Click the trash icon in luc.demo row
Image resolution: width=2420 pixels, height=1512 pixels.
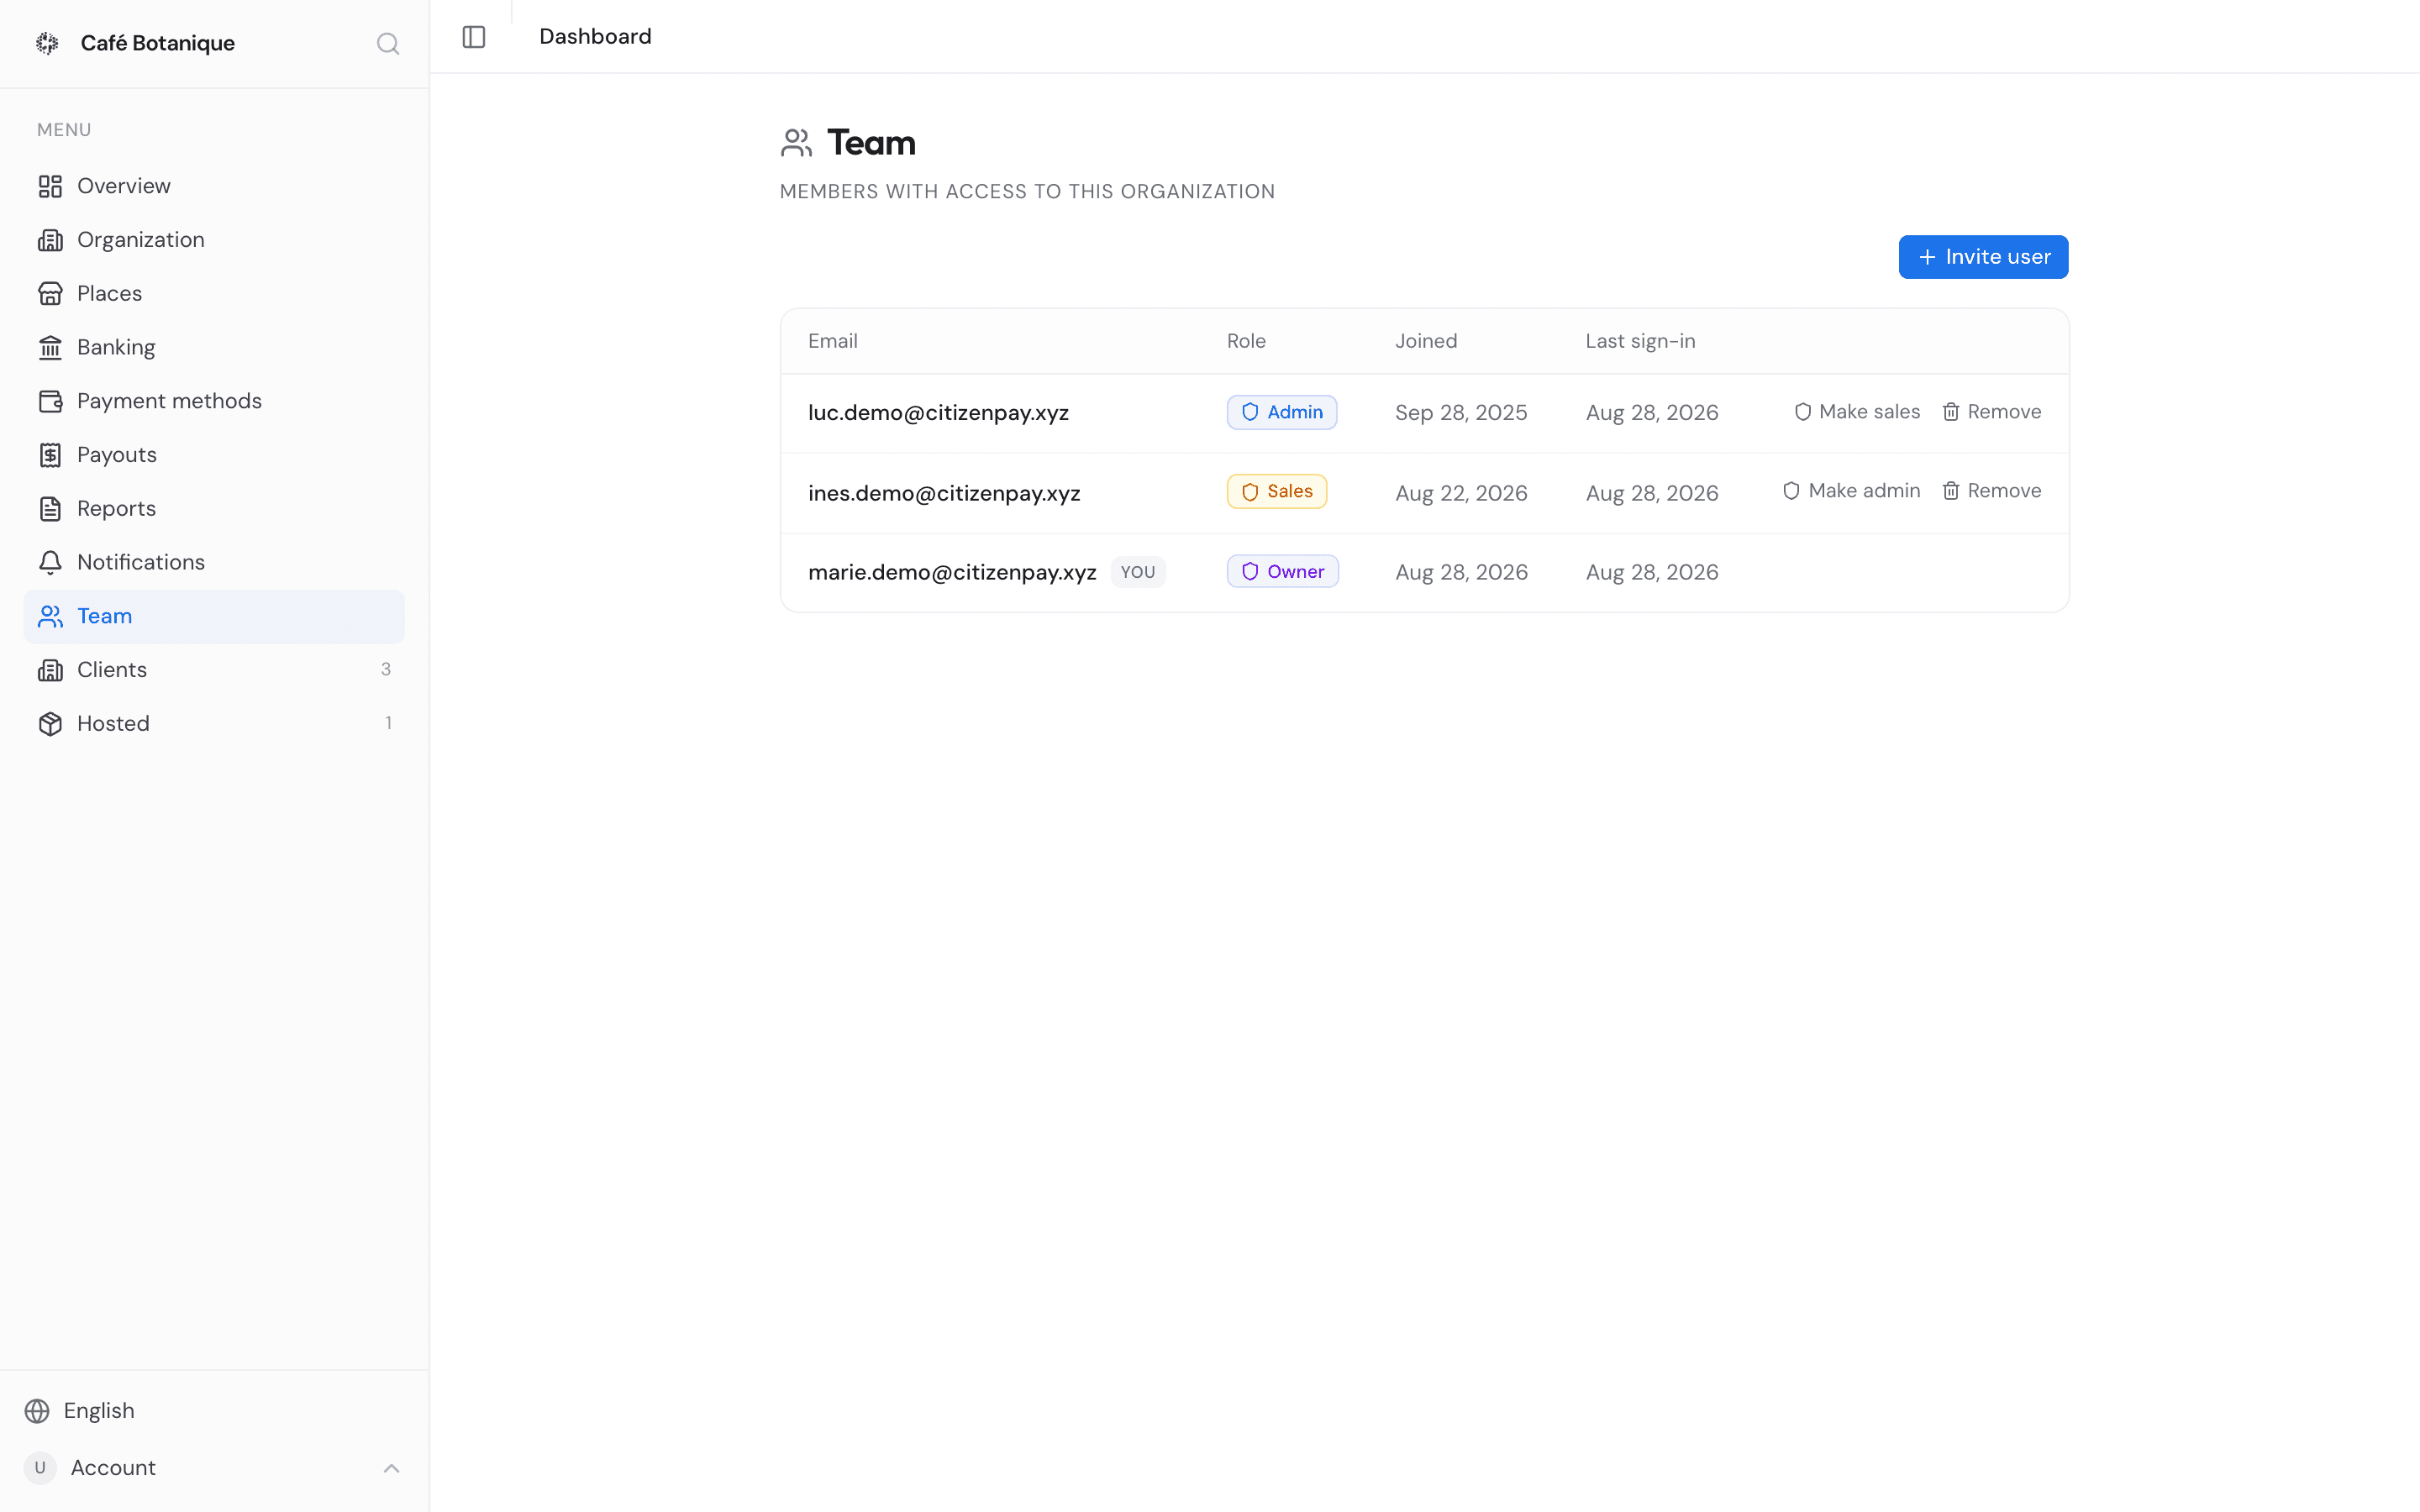[x=1950, y=412]
